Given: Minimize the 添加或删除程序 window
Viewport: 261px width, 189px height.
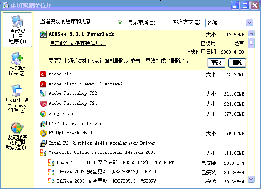Looking at the screenshot, I should [x=235, y=5].
